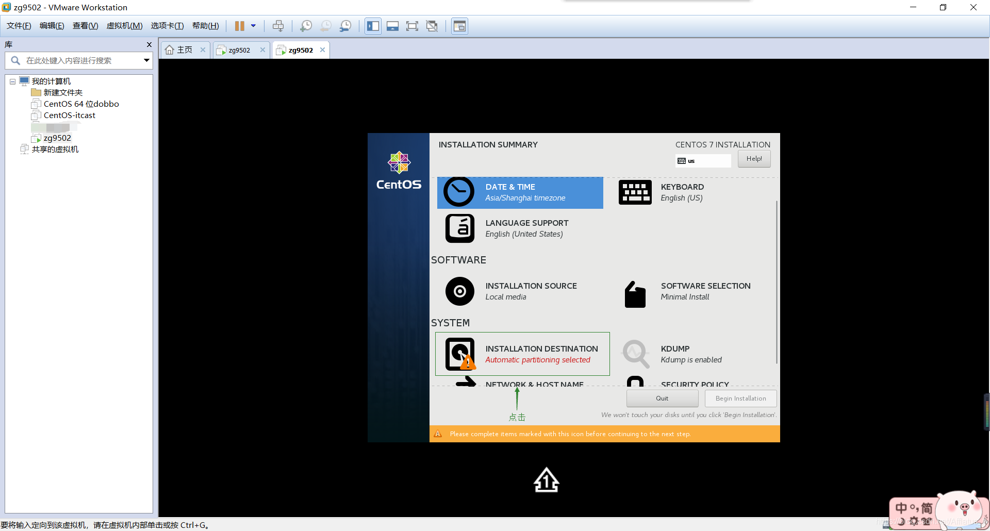990x531 pixels.
Task: Open KDUMP magnifier icon
Action: [636, 354]
